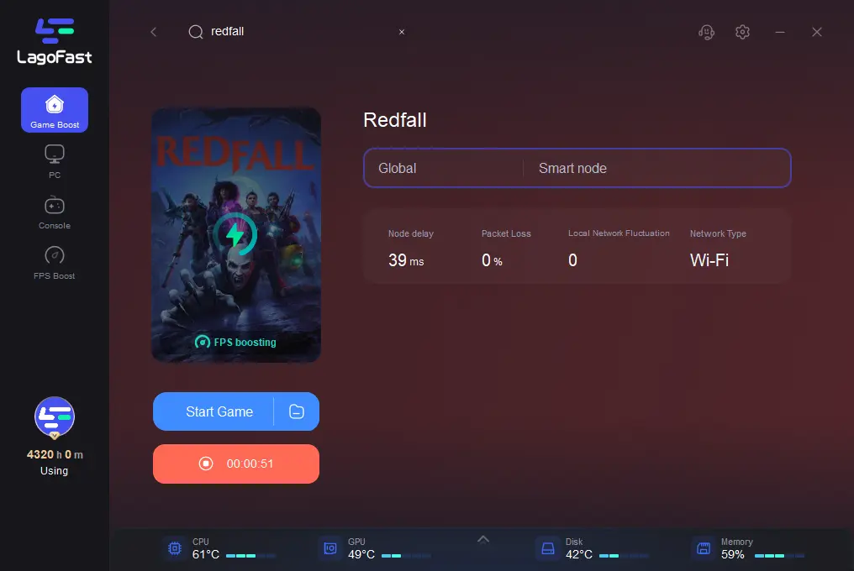Click the Disk drive icon
The height and width of the screenshot is (571, 854).
click(548, 548)
